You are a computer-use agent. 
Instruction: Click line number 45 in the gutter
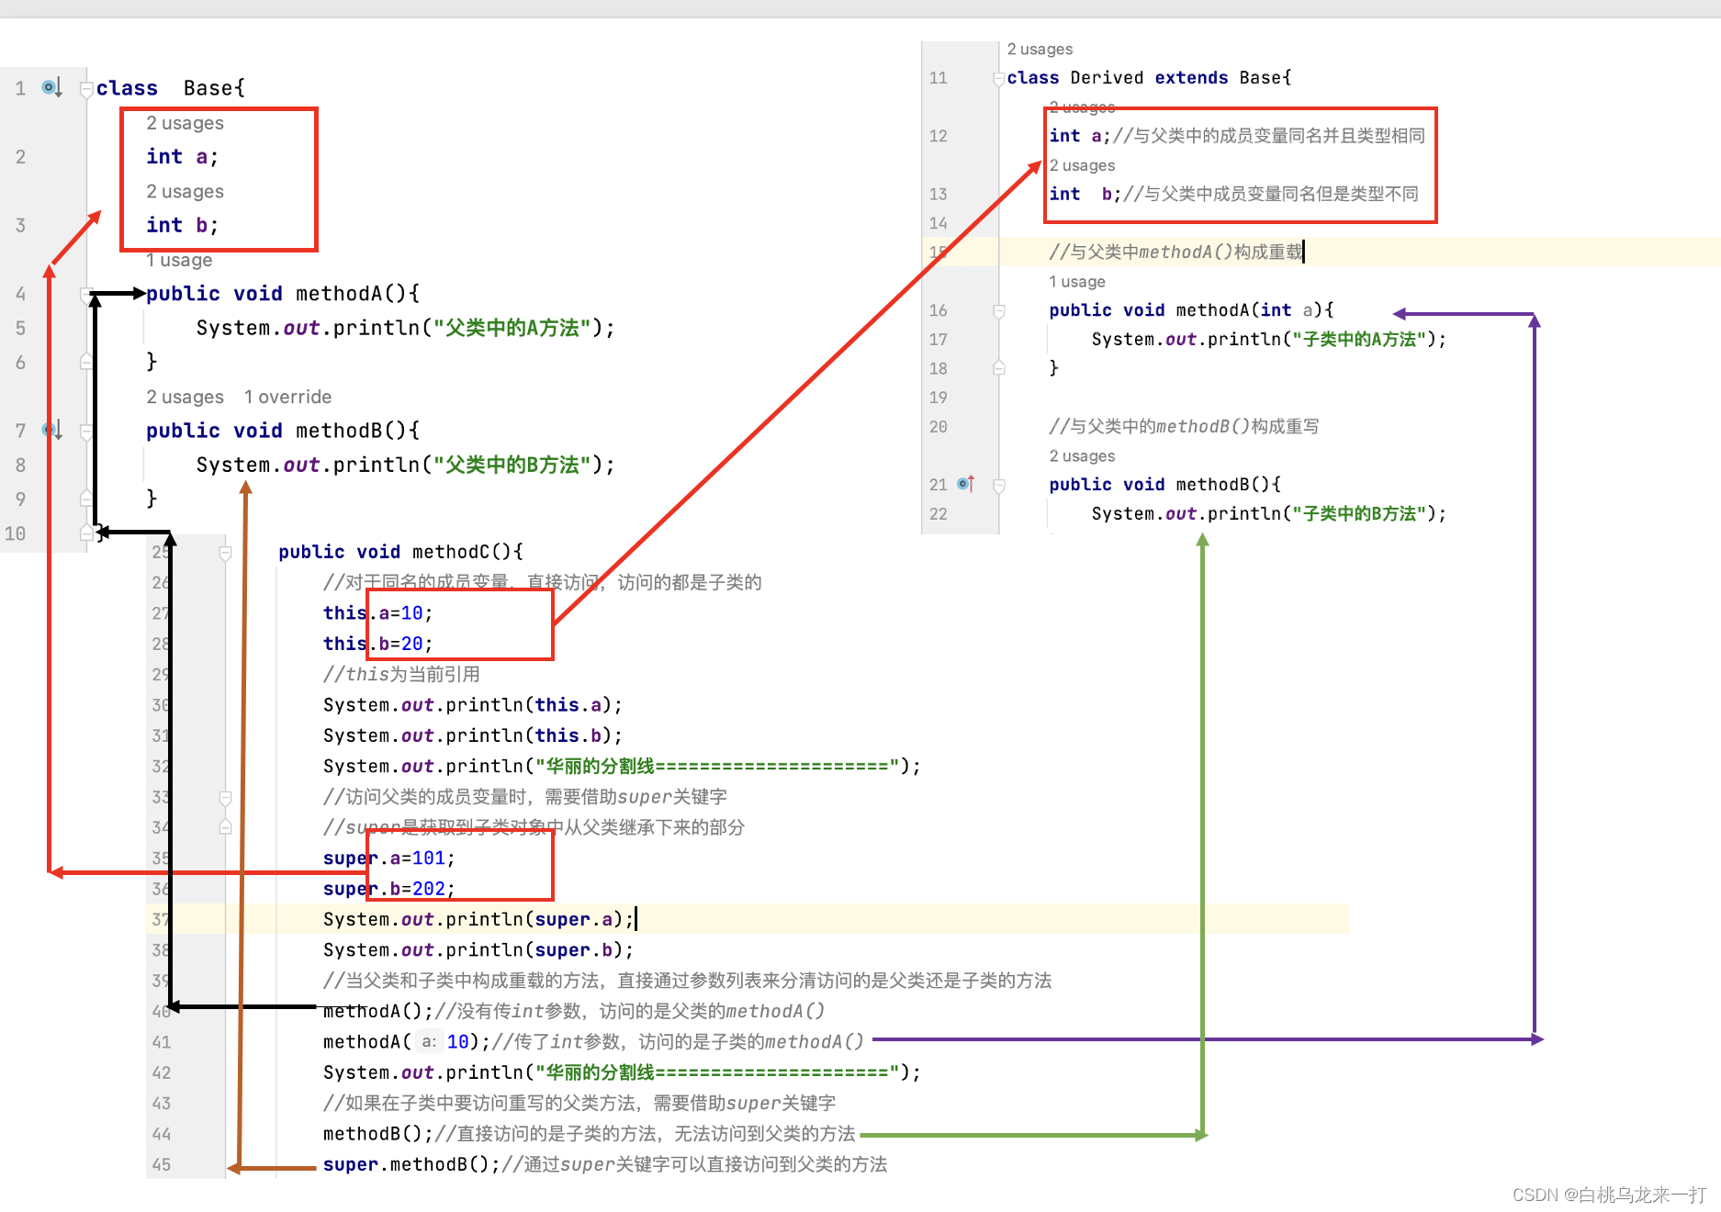[162, 1164]
